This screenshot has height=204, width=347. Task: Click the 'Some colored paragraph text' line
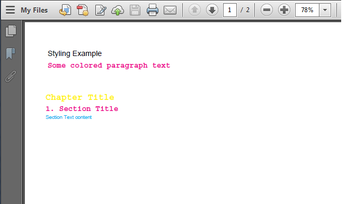tap(109, 66)
